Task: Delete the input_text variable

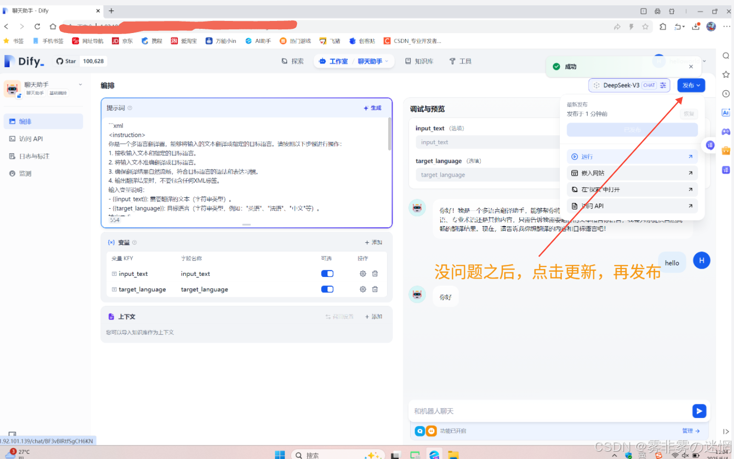Action: pos(375,273)
